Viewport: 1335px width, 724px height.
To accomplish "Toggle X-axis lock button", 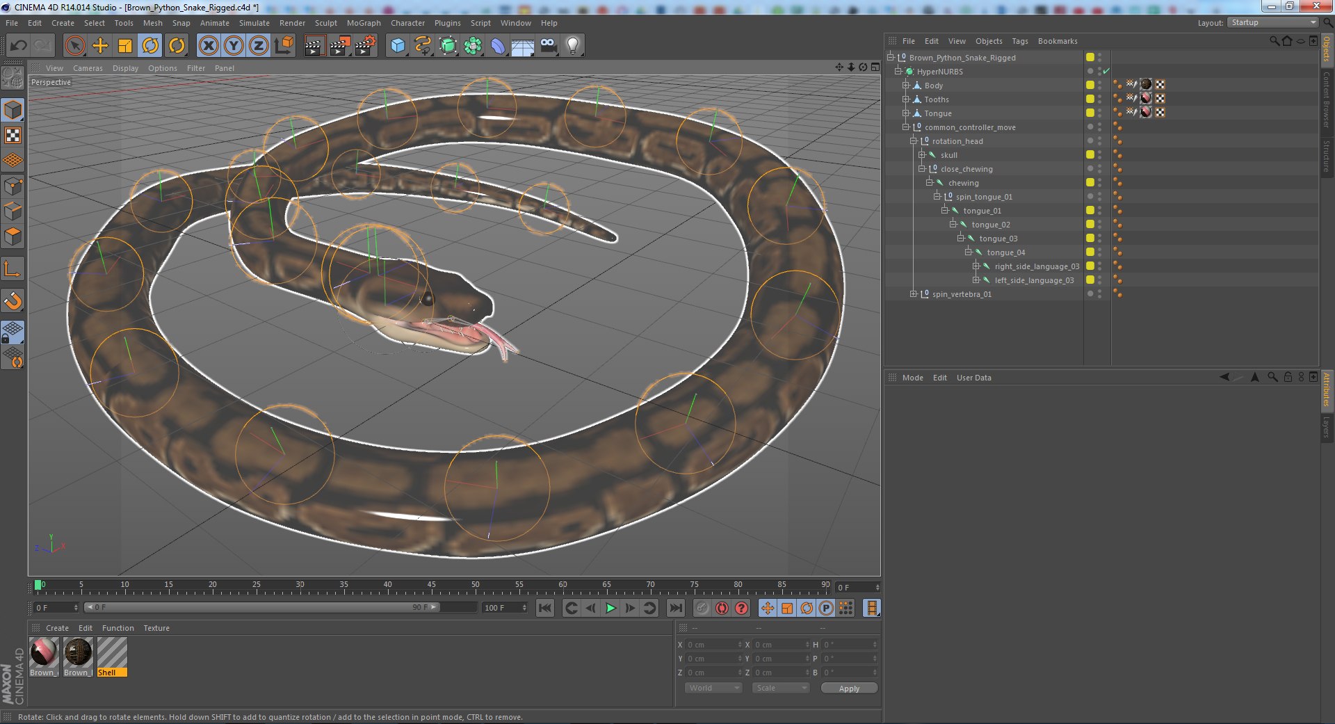I will 209,46.
